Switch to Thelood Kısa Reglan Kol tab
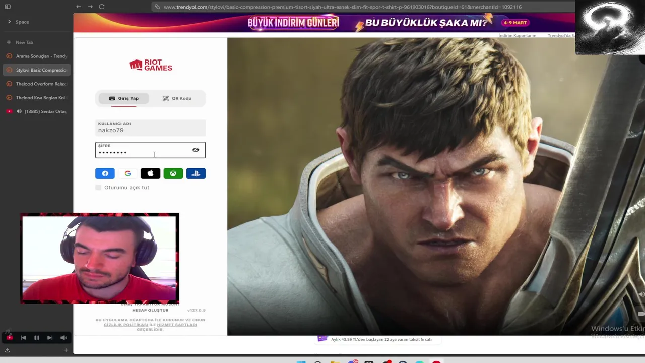The image size is (645, 363). pyautogui.click(x=36, y=98)
